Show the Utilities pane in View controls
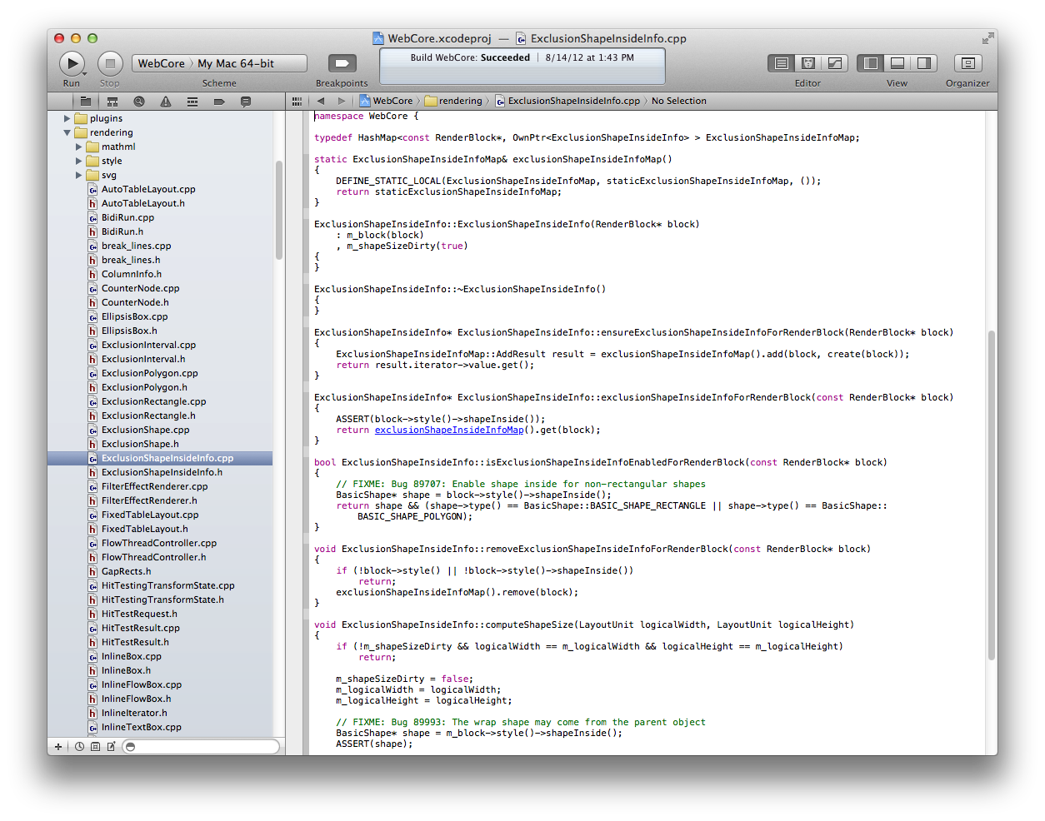 [925, 62]
